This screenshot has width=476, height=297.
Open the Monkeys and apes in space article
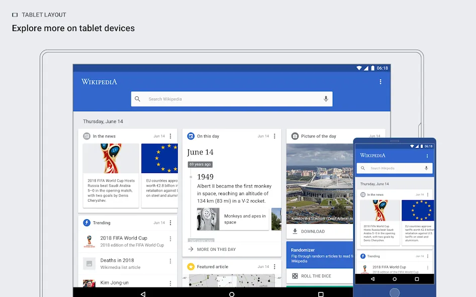pyautogui.click(x=233, y=219)
